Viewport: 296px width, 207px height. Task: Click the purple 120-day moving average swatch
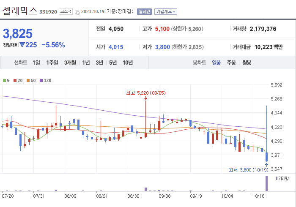[41, 81]
